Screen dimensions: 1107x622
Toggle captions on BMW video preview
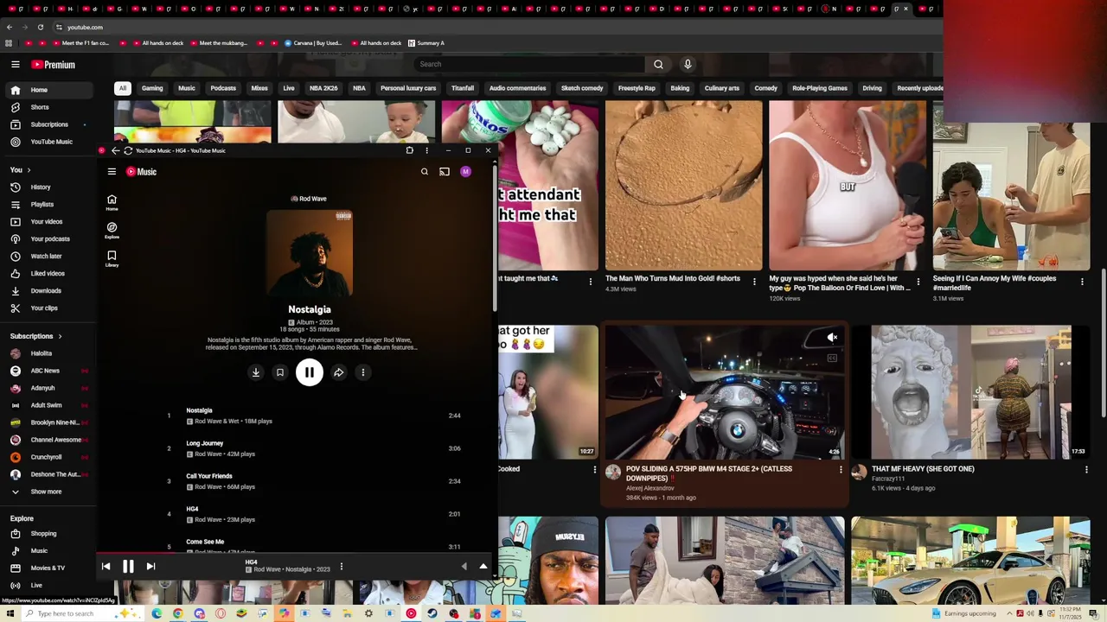(x=832, y=358)
